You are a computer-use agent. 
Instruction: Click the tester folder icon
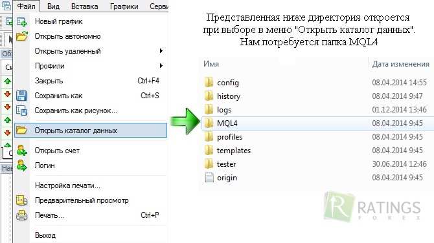point(209,164)
